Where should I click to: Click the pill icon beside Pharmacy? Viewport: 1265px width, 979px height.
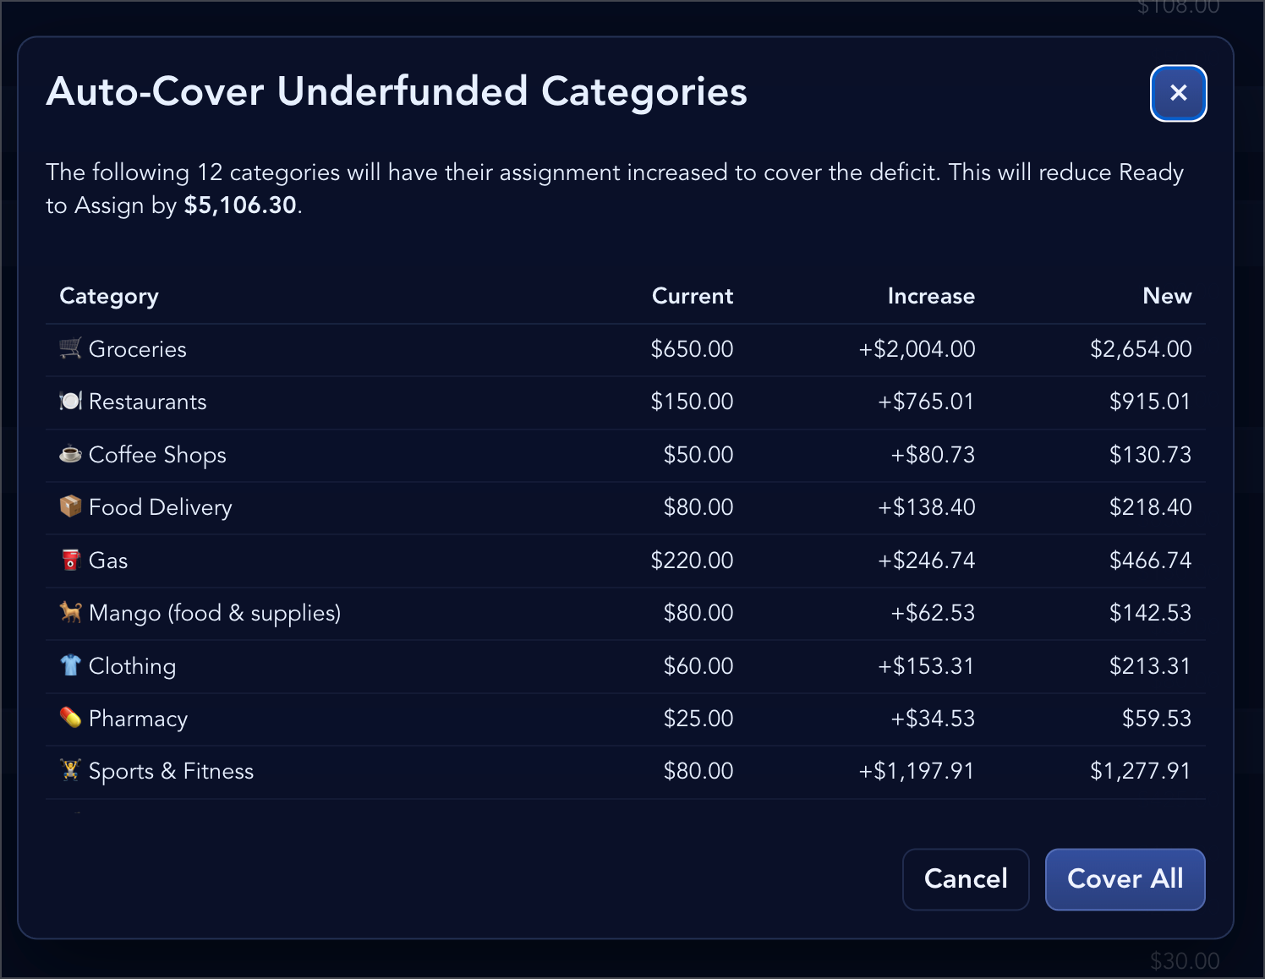tap(71, 718)
